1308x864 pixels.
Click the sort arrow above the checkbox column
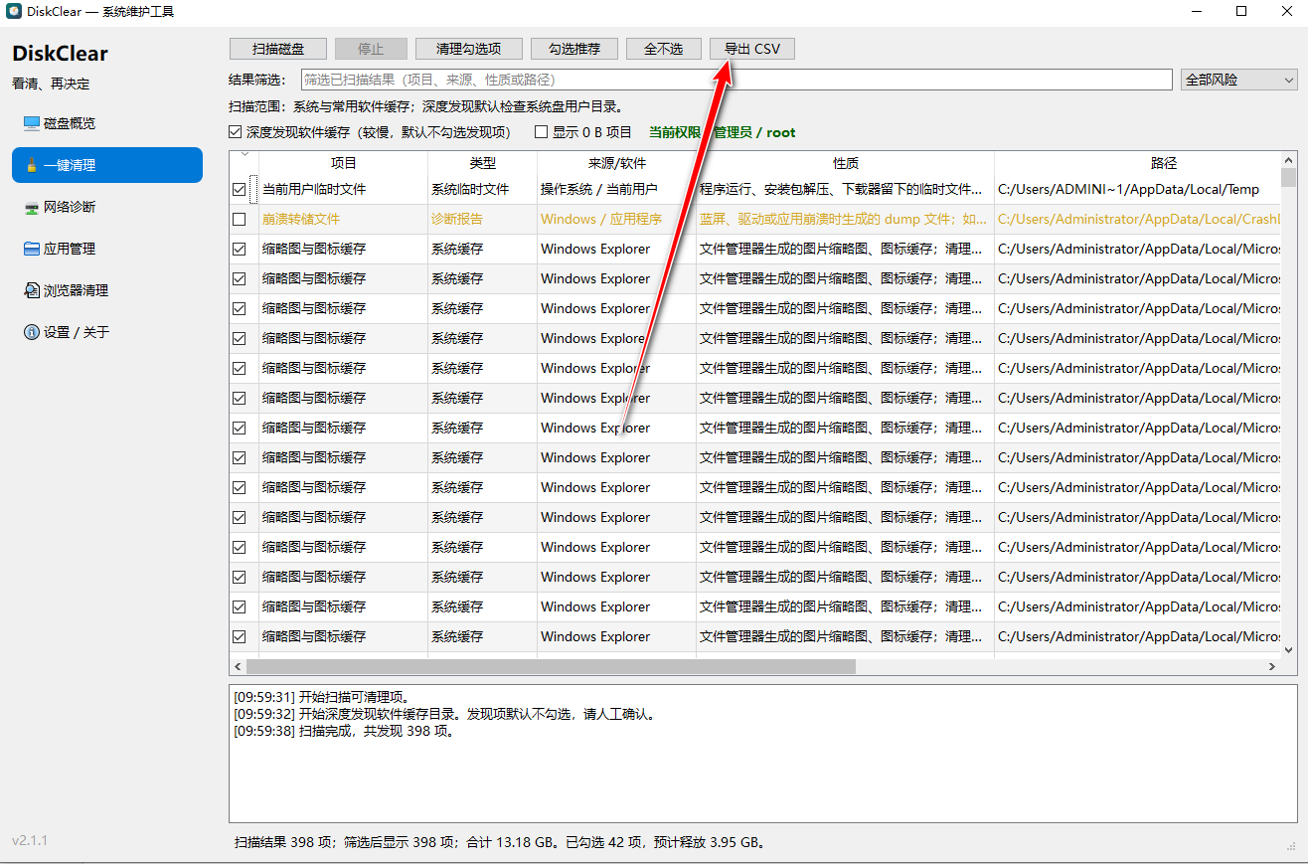coord(245,153)
